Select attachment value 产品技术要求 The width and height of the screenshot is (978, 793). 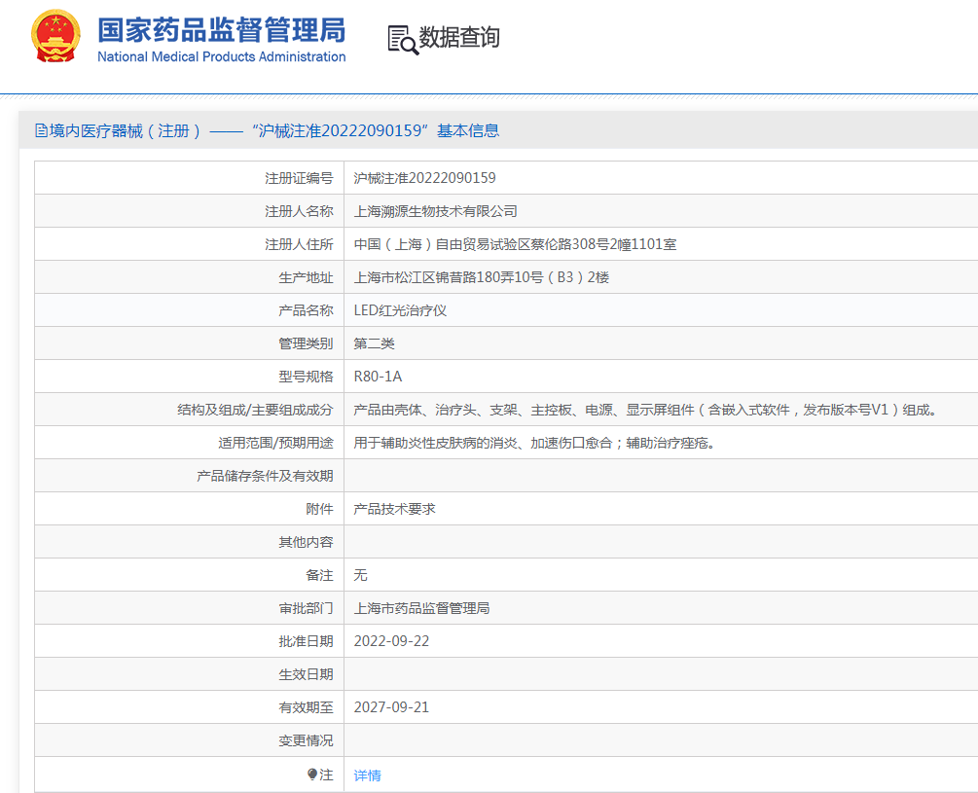(x=395, y=509)
